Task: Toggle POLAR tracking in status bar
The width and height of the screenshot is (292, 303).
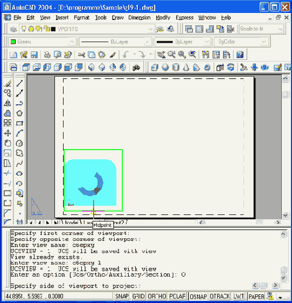Action: tap(177, 296)
